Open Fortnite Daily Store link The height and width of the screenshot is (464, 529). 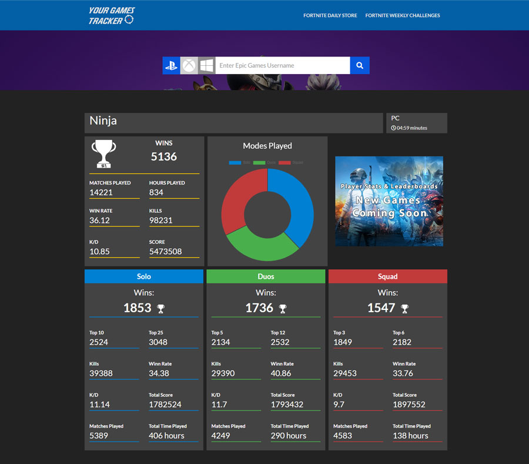coord(330,15)
